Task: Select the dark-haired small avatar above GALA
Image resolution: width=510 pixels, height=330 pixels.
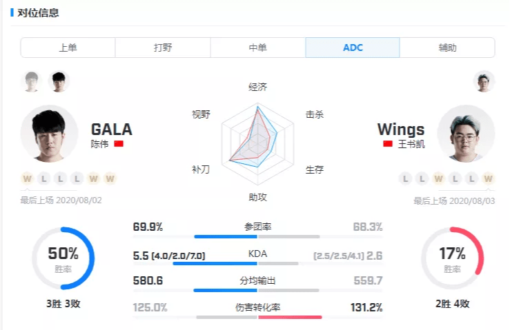Action: click(59, 81)
